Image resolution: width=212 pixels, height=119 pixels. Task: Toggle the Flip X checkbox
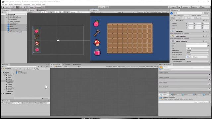(x=187, y=48)
